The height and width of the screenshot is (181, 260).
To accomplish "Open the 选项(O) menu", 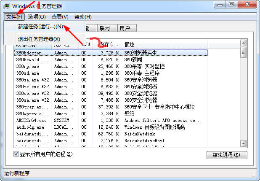I will click(37, 16).
